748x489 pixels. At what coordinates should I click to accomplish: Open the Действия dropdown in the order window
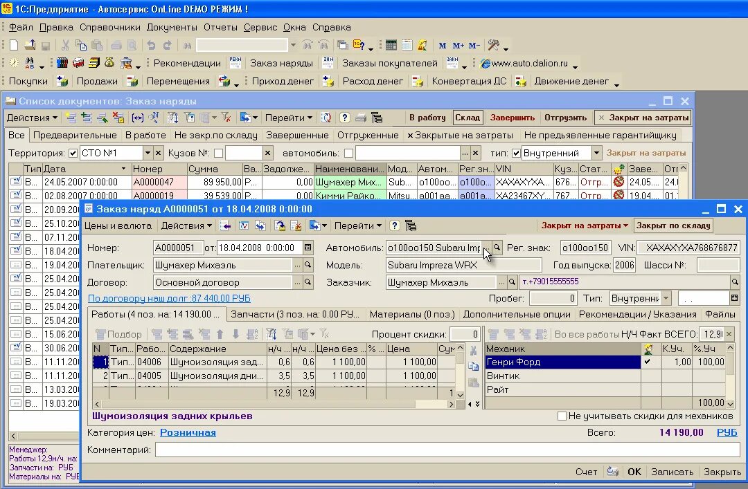coord(186,225)
